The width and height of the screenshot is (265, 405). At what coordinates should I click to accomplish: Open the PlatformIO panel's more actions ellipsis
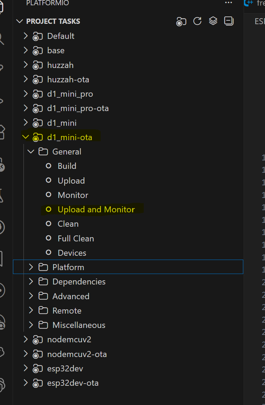[229, 3]
